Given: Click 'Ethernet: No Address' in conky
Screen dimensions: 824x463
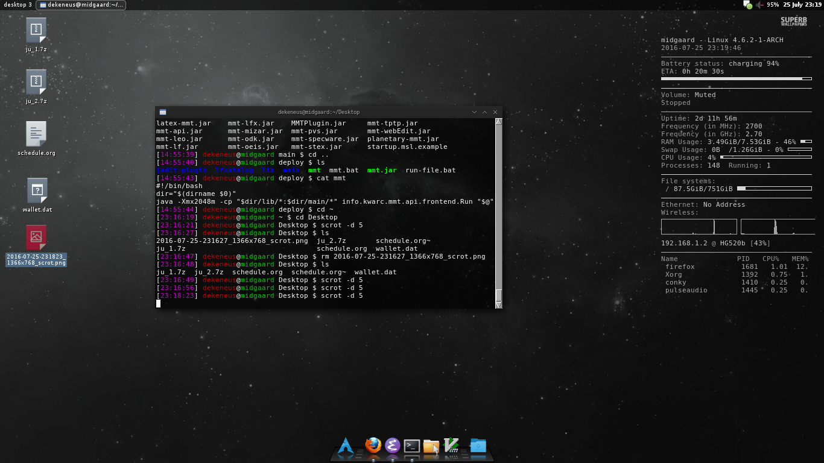Looking at the screenshot, I should (x=703, y=204).
